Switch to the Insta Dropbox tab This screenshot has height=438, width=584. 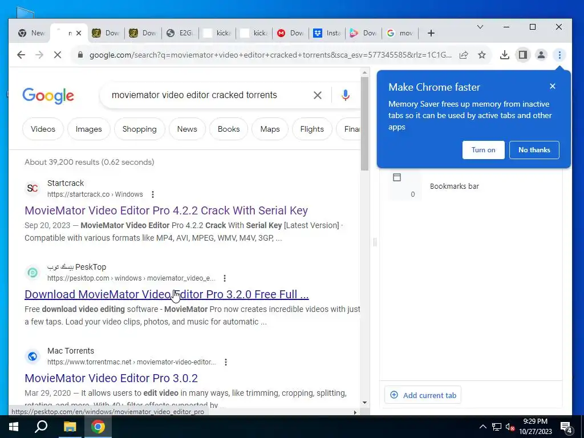[x=327, y=33]
